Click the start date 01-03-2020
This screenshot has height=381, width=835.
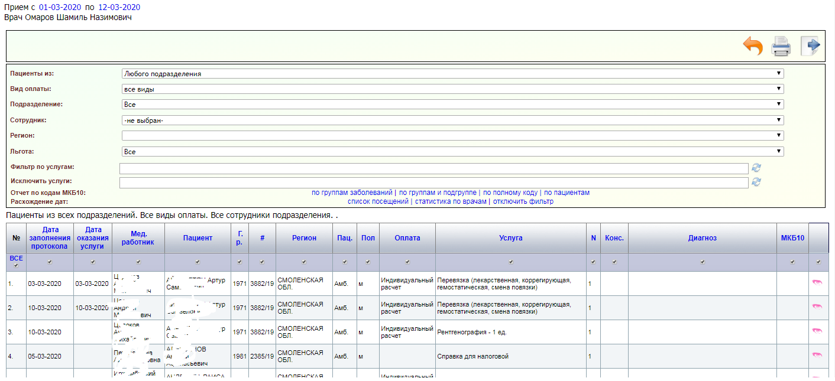[x=60, y=7]
